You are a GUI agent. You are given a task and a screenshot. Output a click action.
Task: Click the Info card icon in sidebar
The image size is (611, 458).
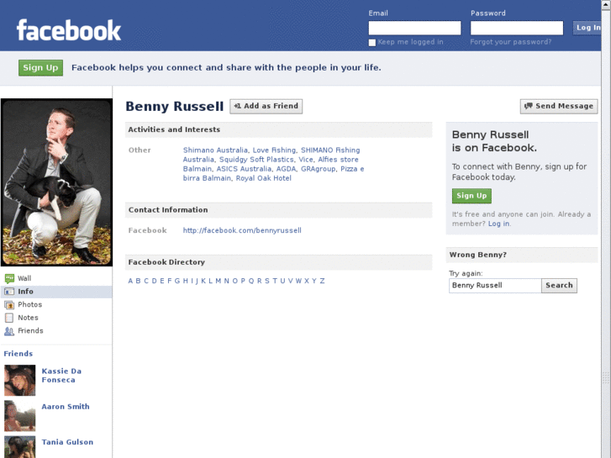tap(9, 292)
